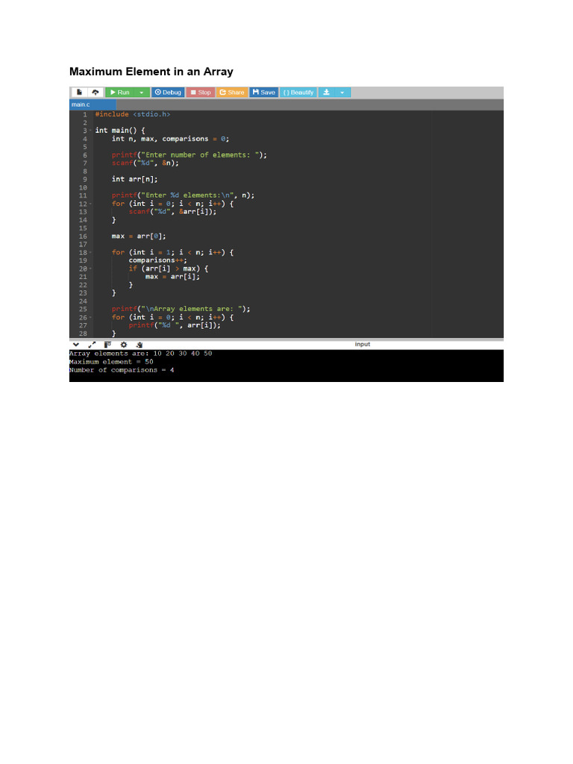Click 'int arr[n];' on line 9
The image size is (573, 764).
pyautogui.click(x=134, y=179)
